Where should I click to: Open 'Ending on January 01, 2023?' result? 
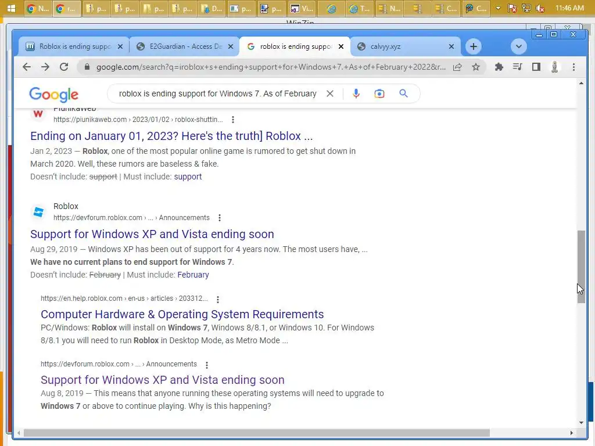171,136
